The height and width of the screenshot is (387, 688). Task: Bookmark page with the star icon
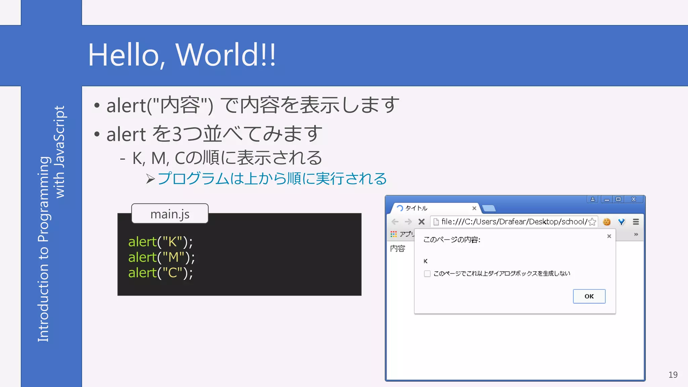[592, 222]
